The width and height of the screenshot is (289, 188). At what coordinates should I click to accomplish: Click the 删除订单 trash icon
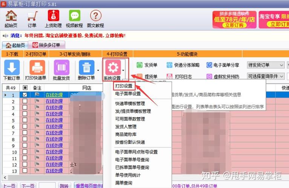(86, 70)
